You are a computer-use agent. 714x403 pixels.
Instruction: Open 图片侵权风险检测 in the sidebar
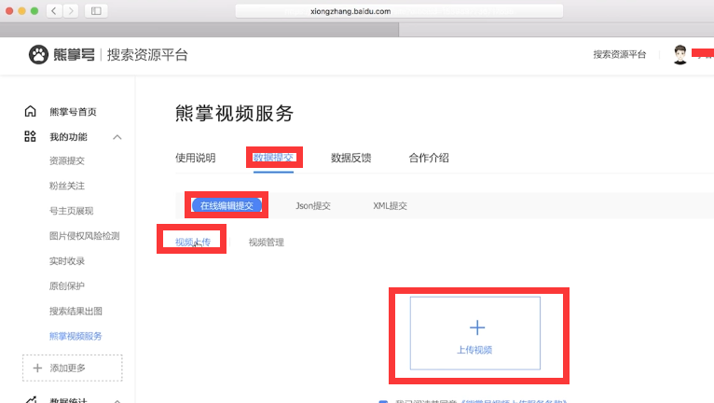[x=84, y=236]
